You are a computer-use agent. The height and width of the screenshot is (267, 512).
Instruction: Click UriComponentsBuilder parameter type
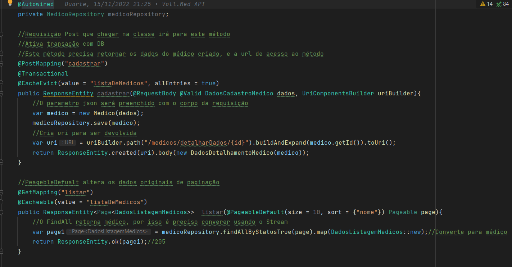[338, 93]
